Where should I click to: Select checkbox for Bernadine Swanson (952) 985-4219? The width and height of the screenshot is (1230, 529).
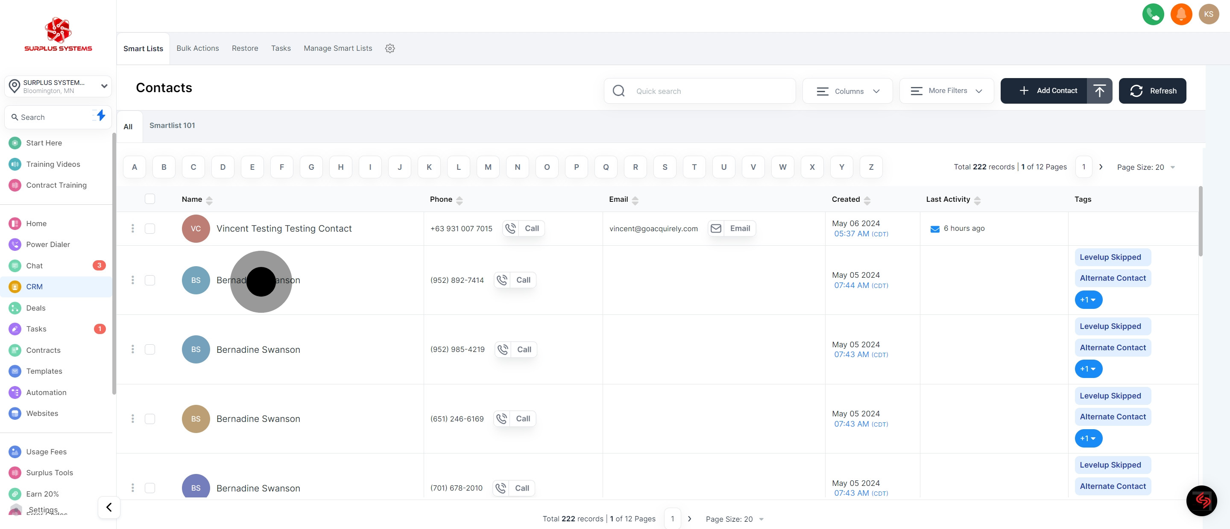click(x=149, y=349)
